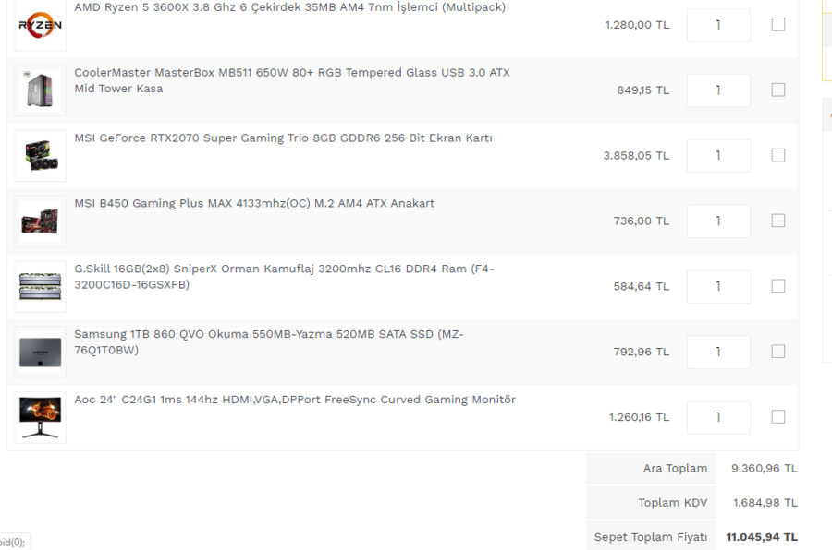Open the Aoc curved monitor thumbnail
832x550 pixels.
pos(41,417)
